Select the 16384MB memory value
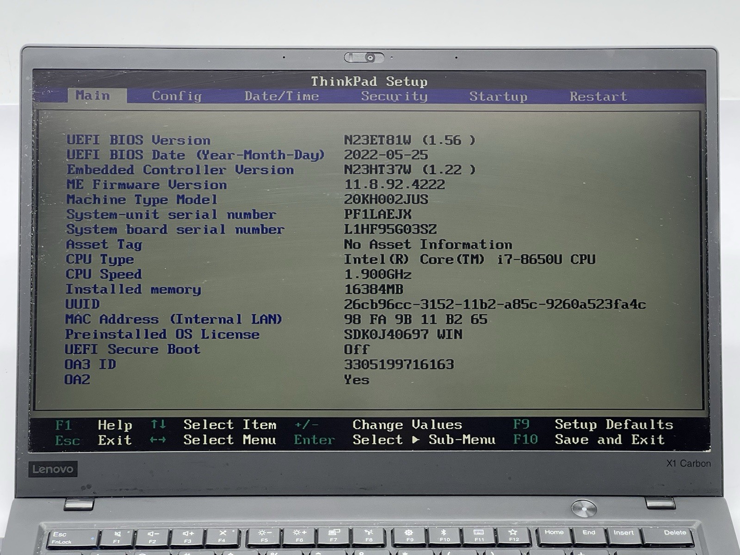This screenshot has height=555, width=740. coord(373,289)
